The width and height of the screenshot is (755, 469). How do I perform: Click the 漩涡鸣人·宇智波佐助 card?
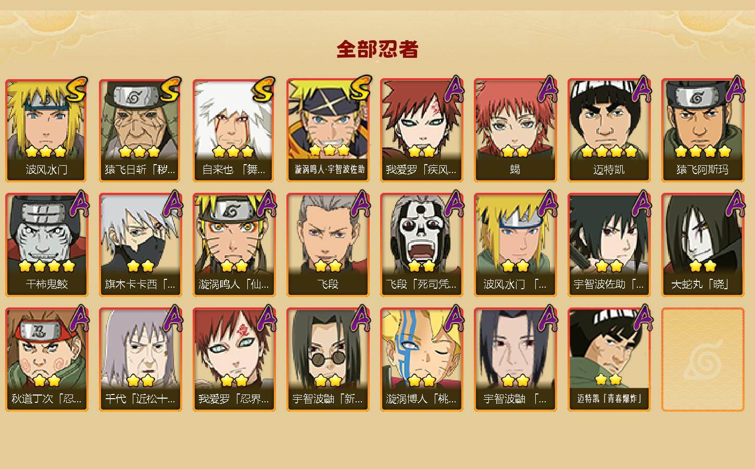[328, 130]
